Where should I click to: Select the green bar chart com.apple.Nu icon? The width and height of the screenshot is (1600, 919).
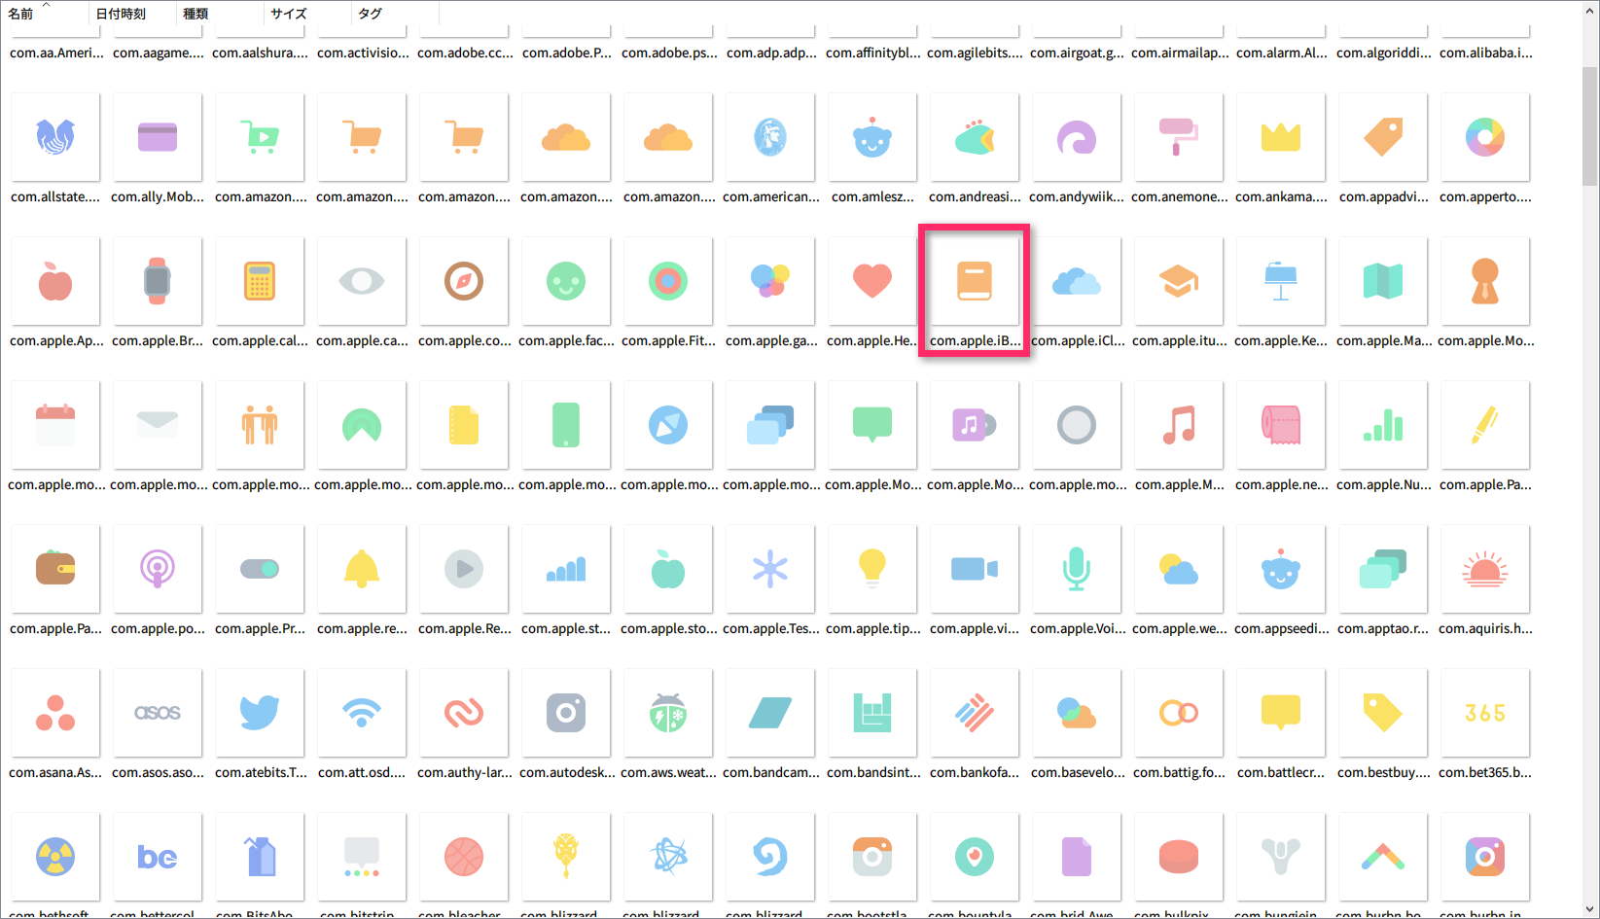click(1383, 425)
